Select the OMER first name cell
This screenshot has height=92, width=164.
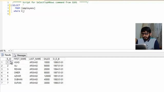(x=20, y=73)
